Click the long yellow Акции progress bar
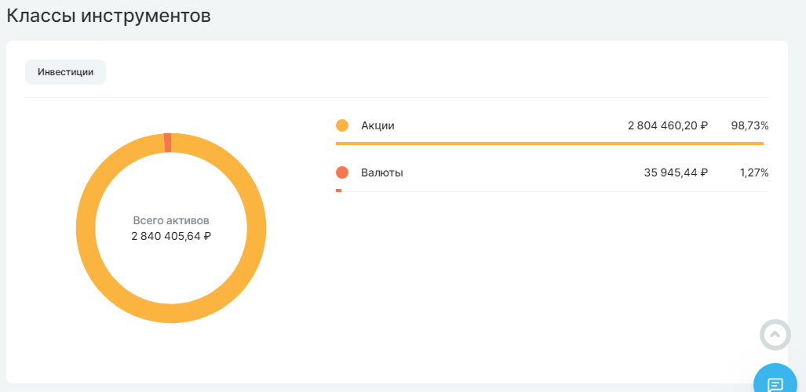This screenshot has width=806, height=392. point(549,143)
